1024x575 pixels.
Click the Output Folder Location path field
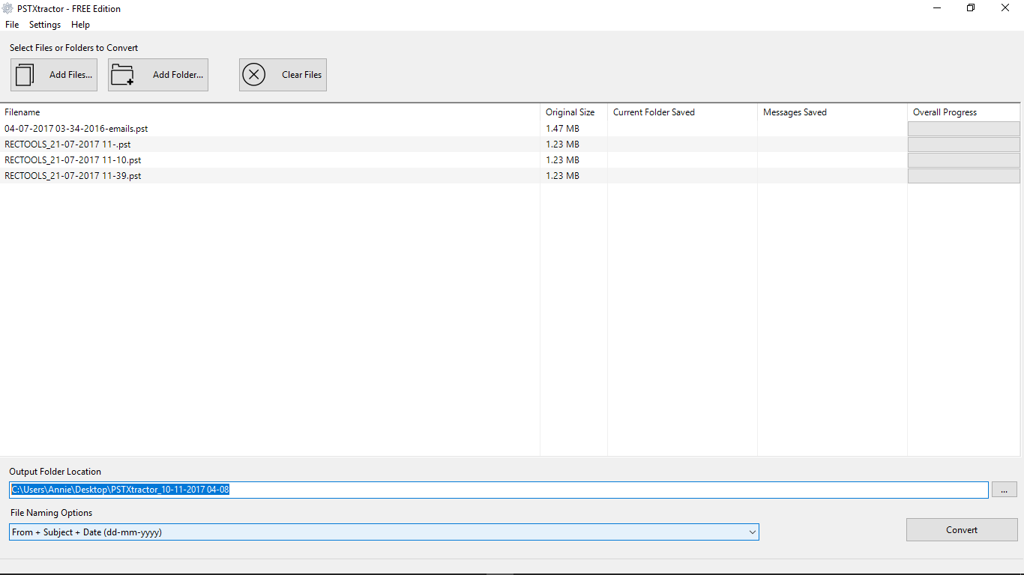click(499, 490)
